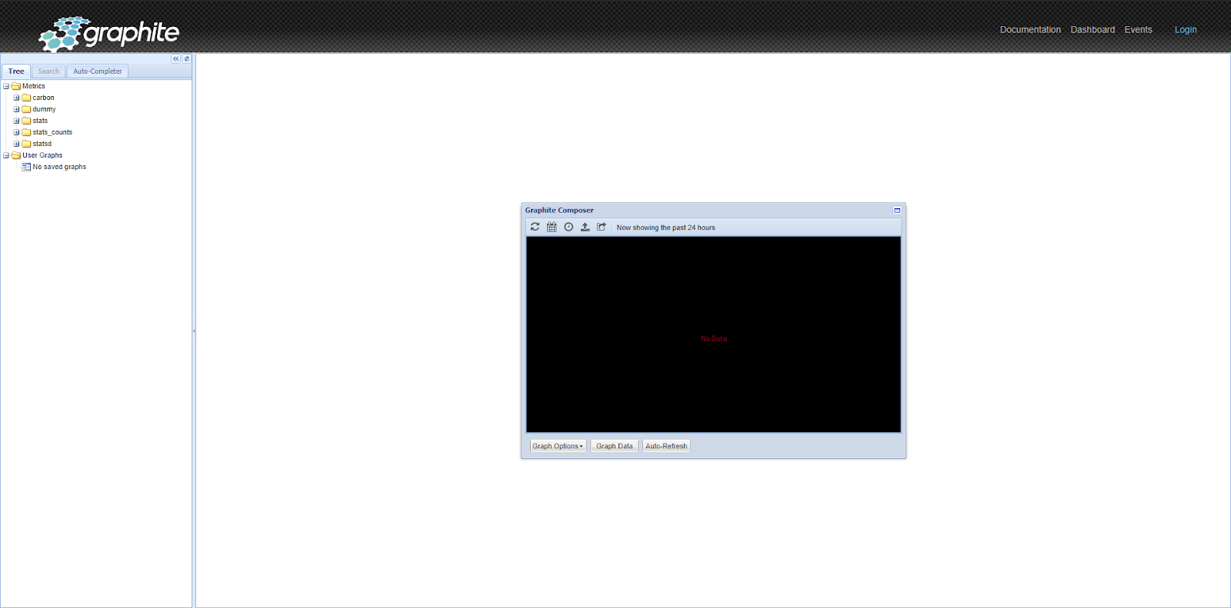The image size is (1231, 608).
Task: Select the Metrics label in tree
Action: 34,86
